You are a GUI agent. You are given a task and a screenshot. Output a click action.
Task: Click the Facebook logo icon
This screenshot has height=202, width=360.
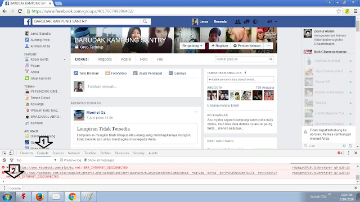(28, 21)
